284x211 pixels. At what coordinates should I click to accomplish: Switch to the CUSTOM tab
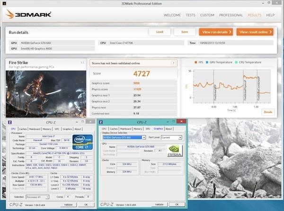(x=207, y=15)
